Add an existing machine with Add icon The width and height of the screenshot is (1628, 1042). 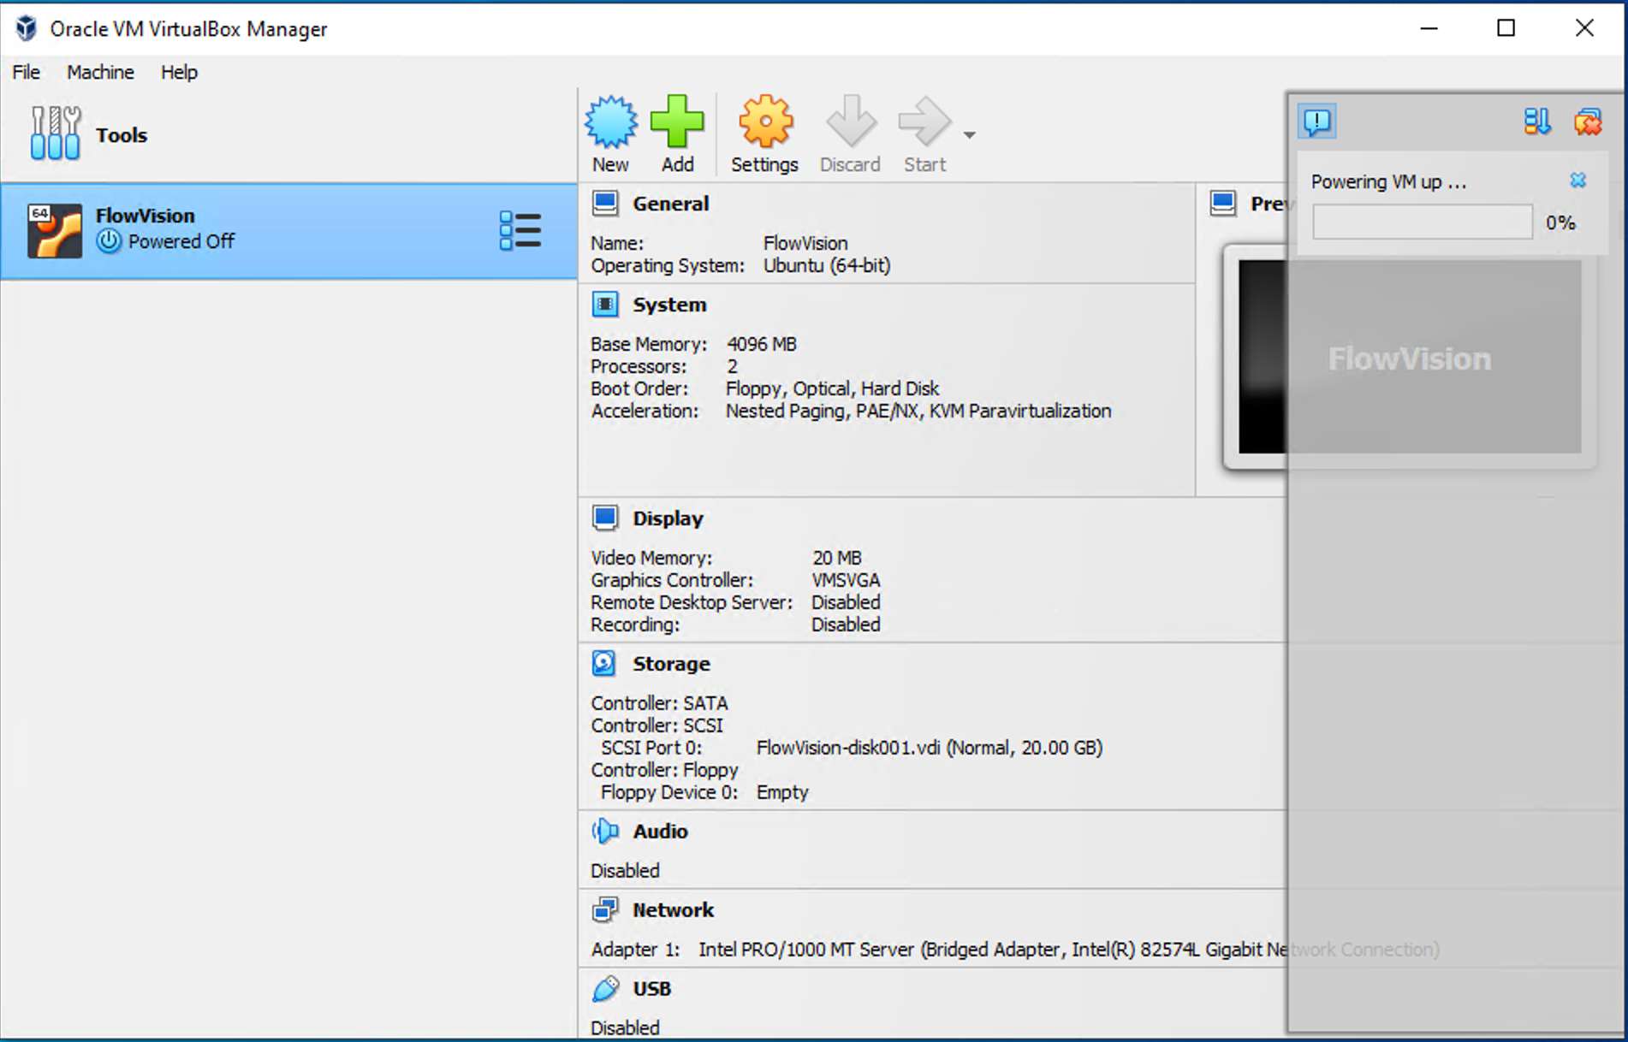pos(677,122)
